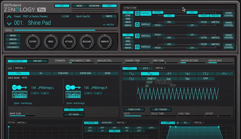The height and width of the screenshot is (139, 241).
Task: Select the VA oscillator type
Action: 41,73
